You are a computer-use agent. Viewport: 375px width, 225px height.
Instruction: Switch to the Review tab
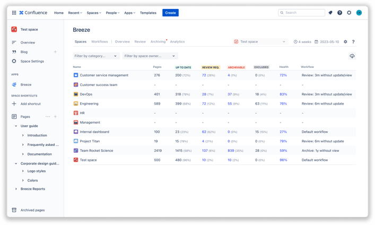140,41
